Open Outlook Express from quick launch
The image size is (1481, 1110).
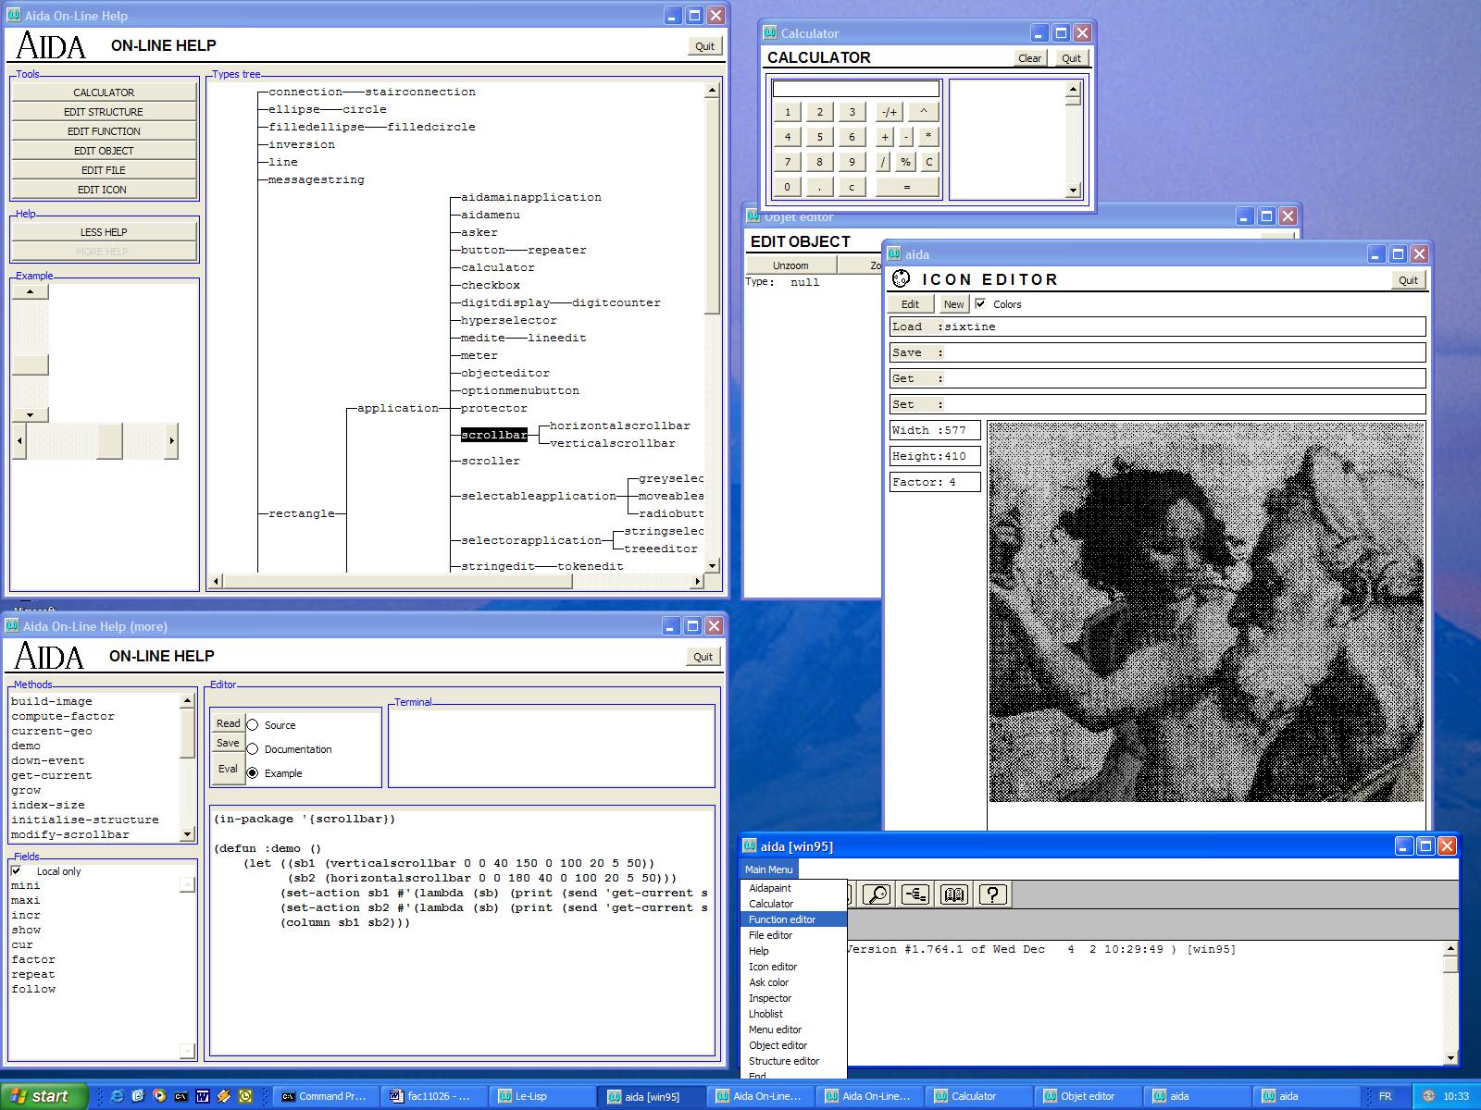pos(138,1096)
